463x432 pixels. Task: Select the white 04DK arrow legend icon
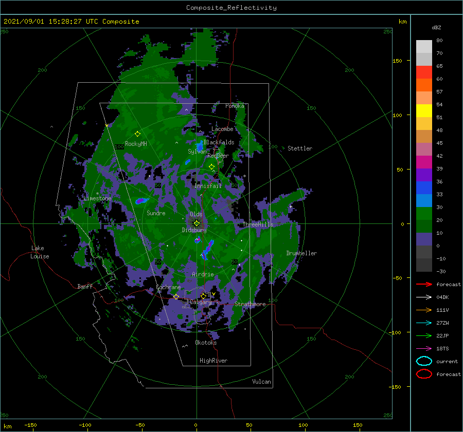coord(424,297)
